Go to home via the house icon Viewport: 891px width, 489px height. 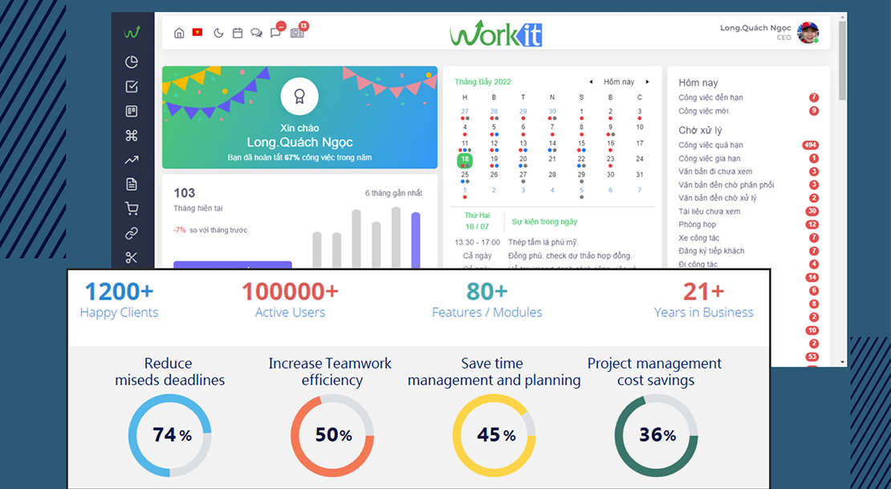179,33
